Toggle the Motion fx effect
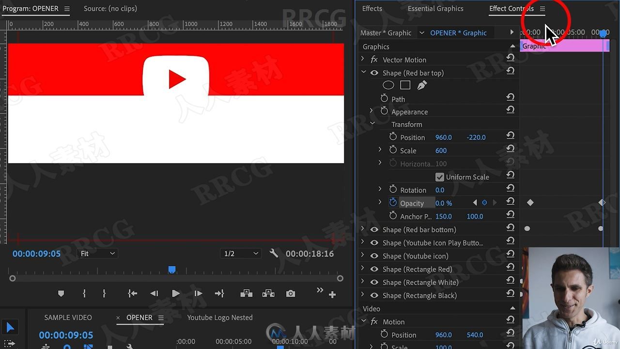The width and height of the screenshot is (620, 349). (x=374, y=321)
